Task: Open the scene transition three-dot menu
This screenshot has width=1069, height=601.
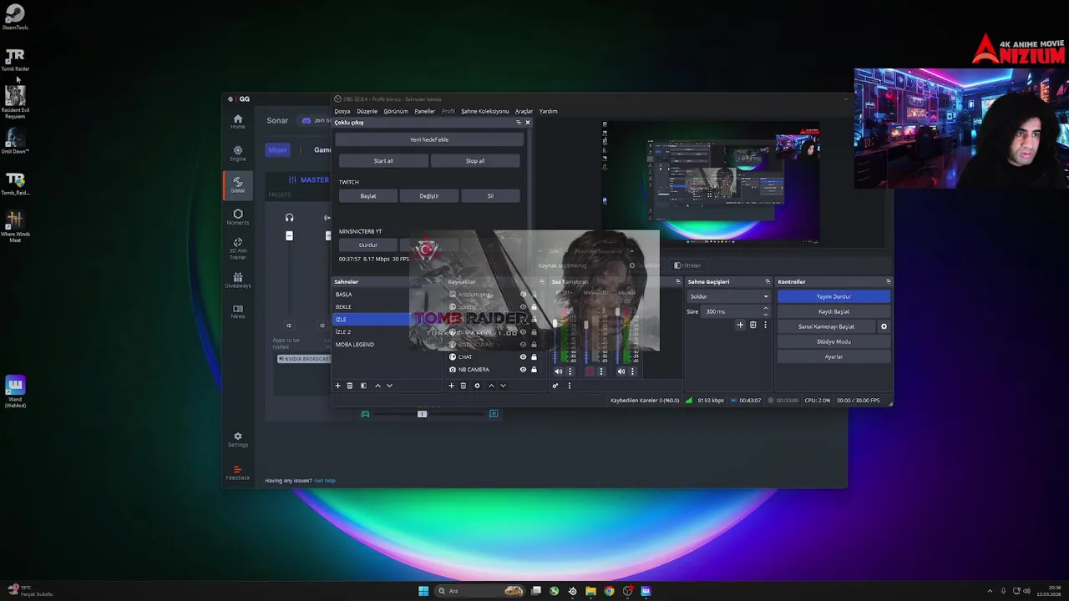Action: pos(765,325)
